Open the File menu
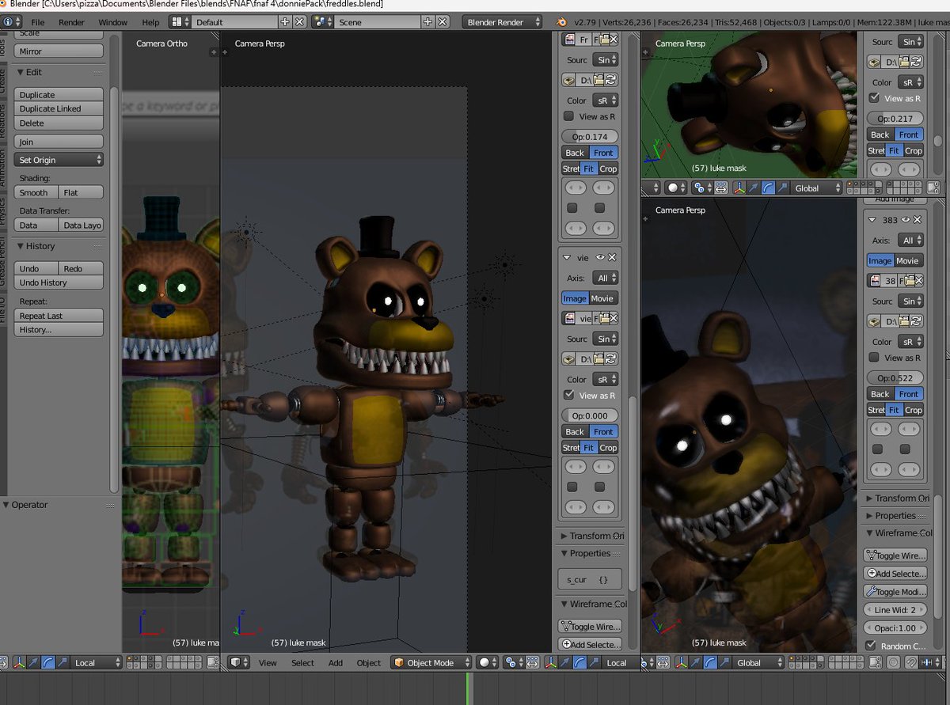 pos(37,22)
